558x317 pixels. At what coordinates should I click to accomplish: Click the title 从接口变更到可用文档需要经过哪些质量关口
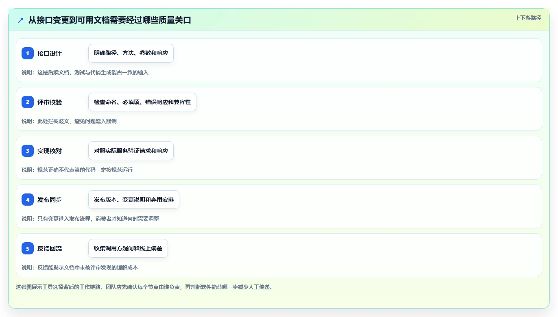[109, 20]
